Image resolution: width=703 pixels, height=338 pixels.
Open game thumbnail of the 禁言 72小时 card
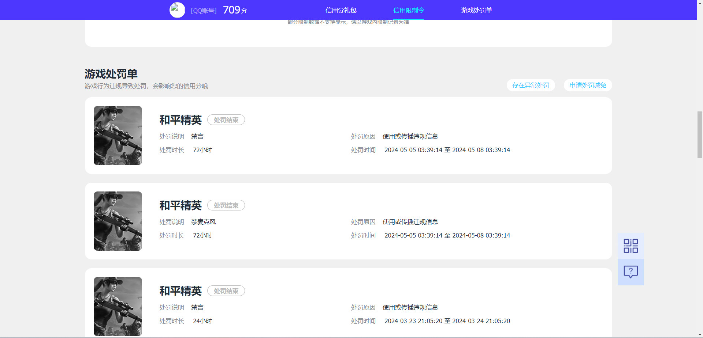(x=118, y=136)
